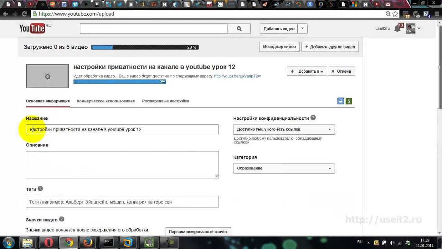The height and width of the screenshot is (249, 442).
Task: Click the Персонализированный значок button
Action: pos(198,231)
